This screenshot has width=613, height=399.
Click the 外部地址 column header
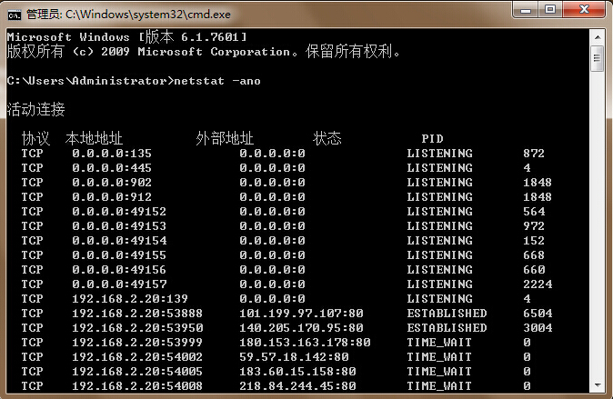pyautogui.click(x=225, y=139)
